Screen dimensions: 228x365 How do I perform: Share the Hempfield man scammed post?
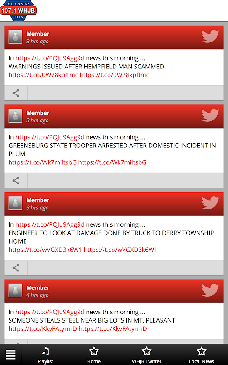pyautogui.click(x=16, y=93)
